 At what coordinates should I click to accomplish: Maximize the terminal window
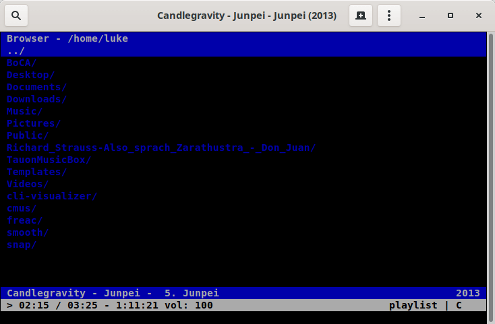pos(450,15)
